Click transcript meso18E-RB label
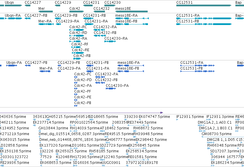The width and height of the screenshot is (244, 167). point(126,21)
